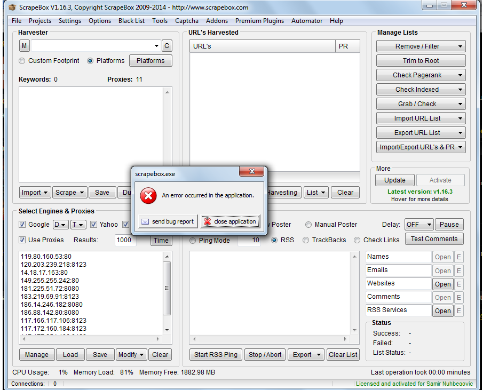Open the List dropdown under URL's Harvested
The width and height of the screenshot is (483, 390).
click(x=316, y=193)
